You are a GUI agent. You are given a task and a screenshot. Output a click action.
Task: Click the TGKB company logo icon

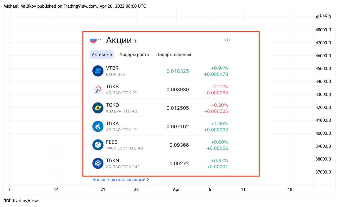(98, 89)
